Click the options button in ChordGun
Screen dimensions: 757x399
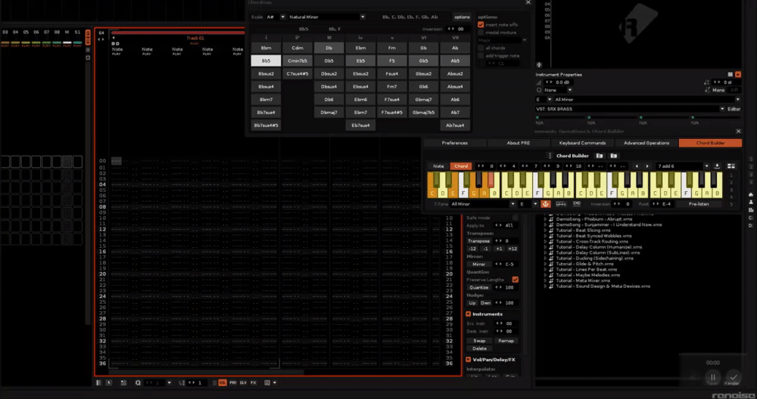tap(462, 17)
